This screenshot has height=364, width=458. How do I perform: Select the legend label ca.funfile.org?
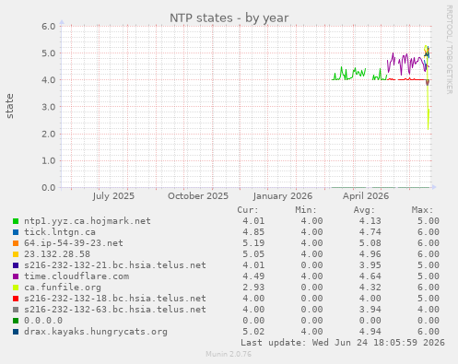(63, 288)
